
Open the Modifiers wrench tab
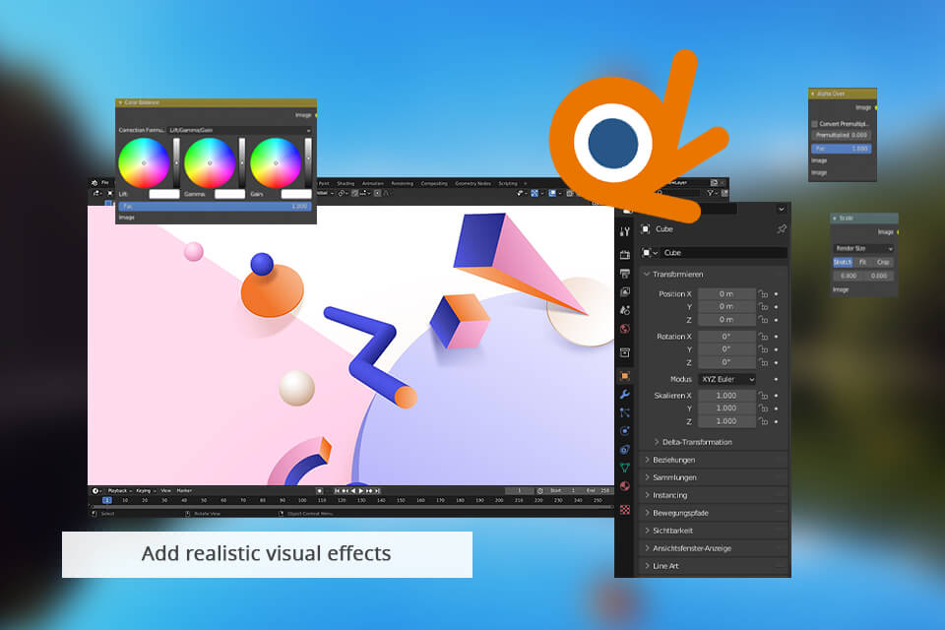[x=625, y=395]
